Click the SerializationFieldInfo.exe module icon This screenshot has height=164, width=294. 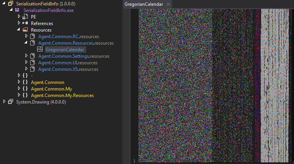[17, 10]
